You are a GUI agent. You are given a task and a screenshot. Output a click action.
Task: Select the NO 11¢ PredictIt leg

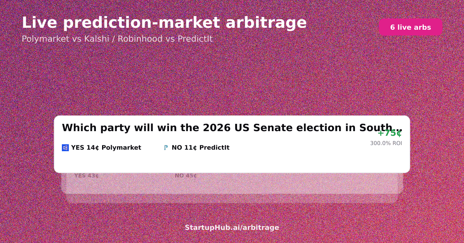coord(200,148)
